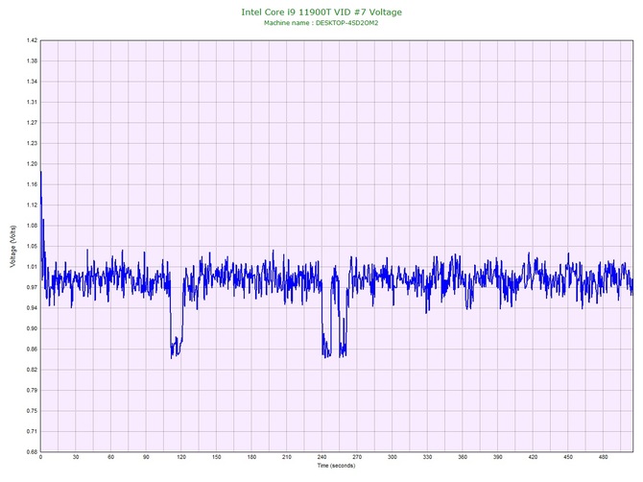The height and width of the screenshot is (482, 643).
Task: Click the 0.75 y-axis tick label
Action: [x=32, y=411]
